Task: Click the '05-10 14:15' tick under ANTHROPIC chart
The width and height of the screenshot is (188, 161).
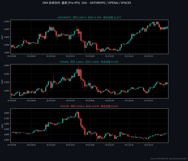Action: [70, 56]
